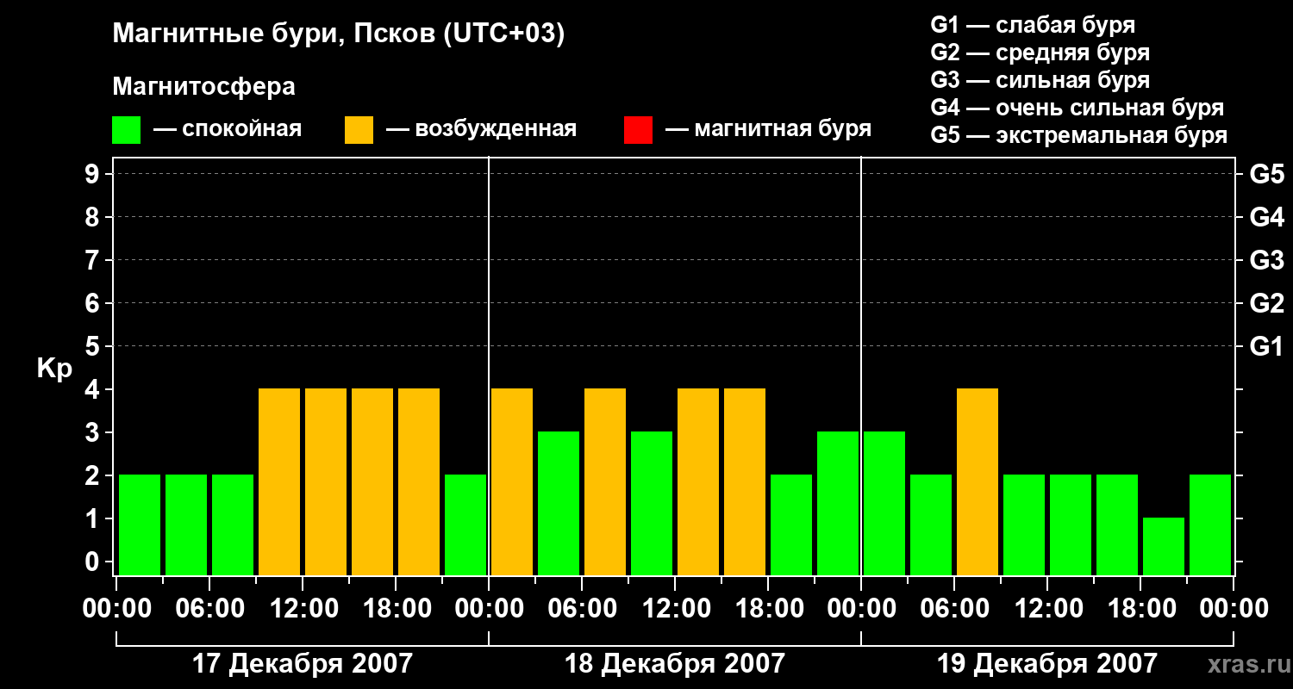Screen dimensions: 1293x689
Task: Click the G1 label on right axis
Action: (1266, 347)
